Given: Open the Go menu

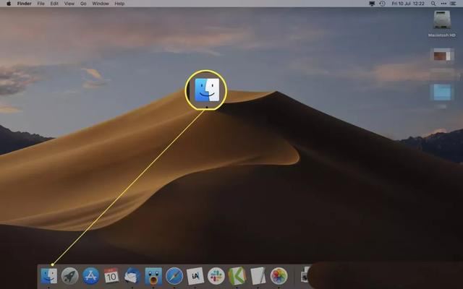Looking at the screenshot, I should [x=83, y=4].
